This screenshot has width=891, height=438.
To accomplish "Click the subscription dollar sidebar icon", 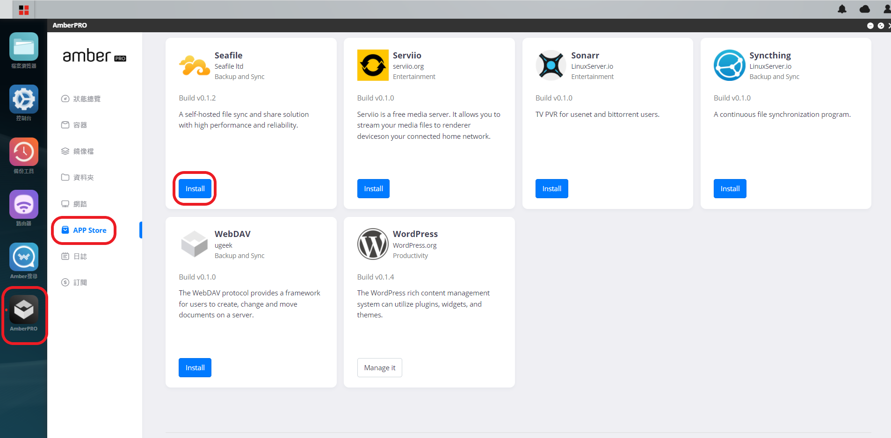I will tap(65, 282).
